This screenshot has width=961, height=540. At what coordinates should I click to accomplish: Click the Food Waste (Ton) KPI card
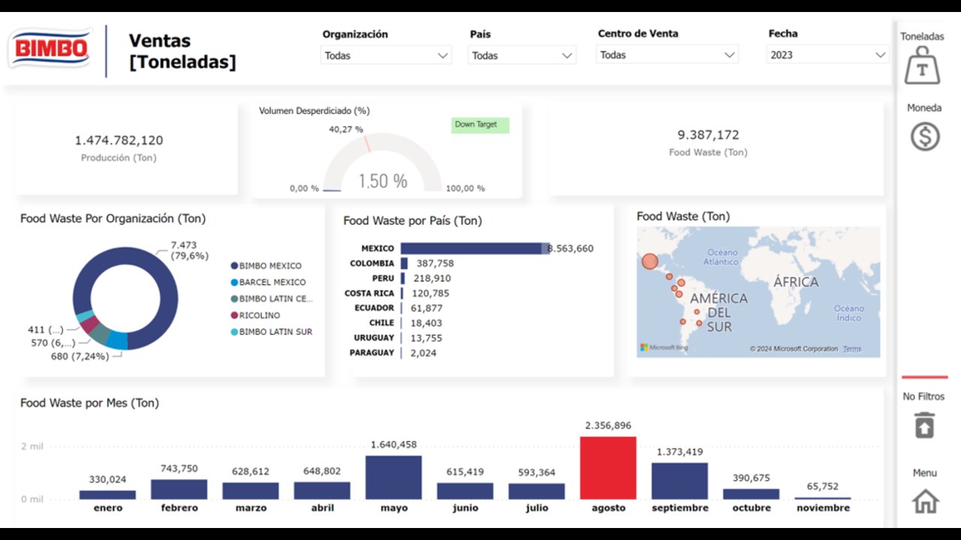click(708, 142)
